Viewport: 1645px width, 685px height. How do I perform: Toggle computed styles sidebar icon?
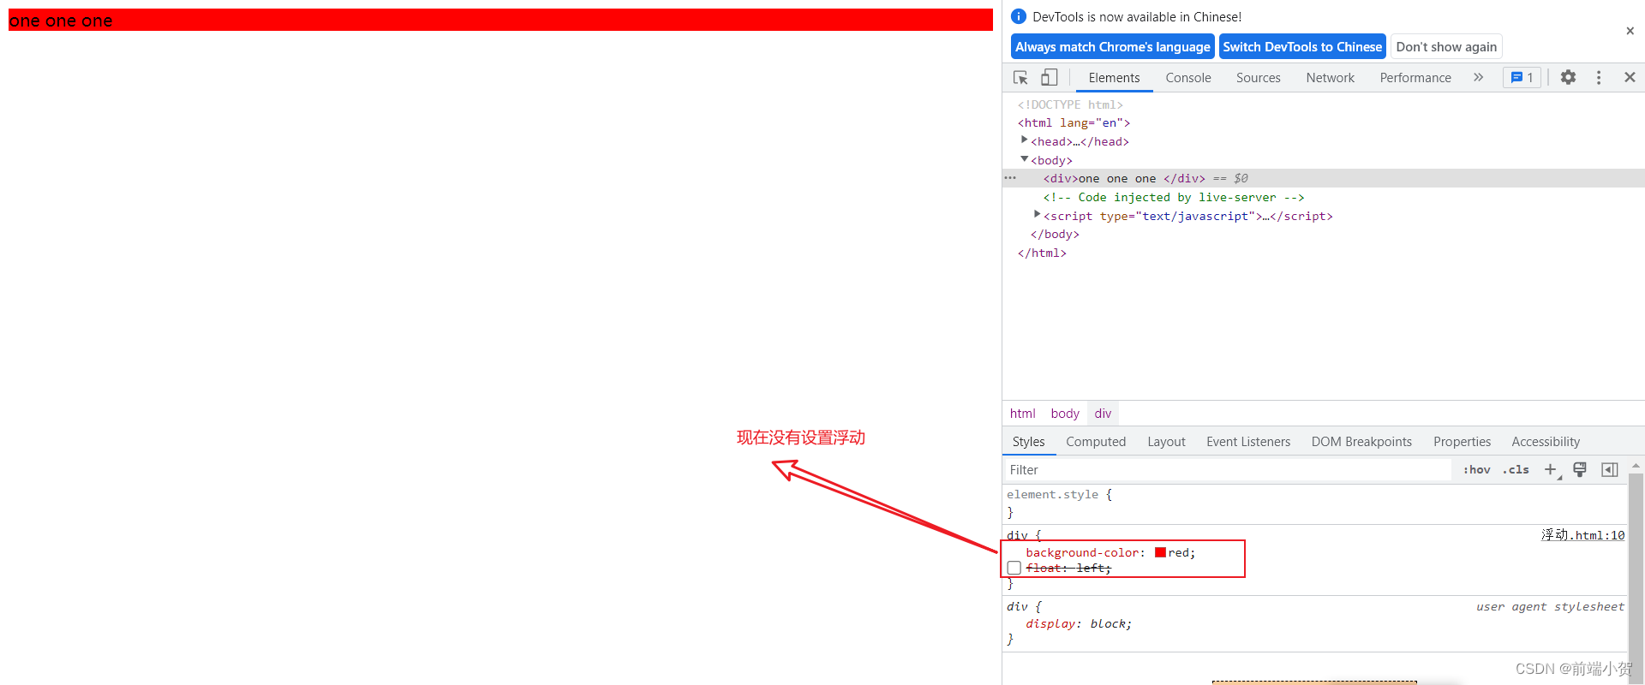[x=1610, y=469]
